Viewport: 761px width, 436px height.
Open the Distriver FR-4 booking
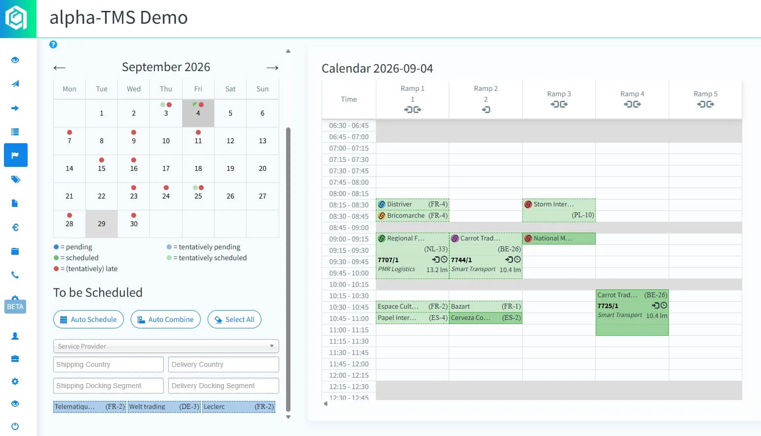[412, 204]
